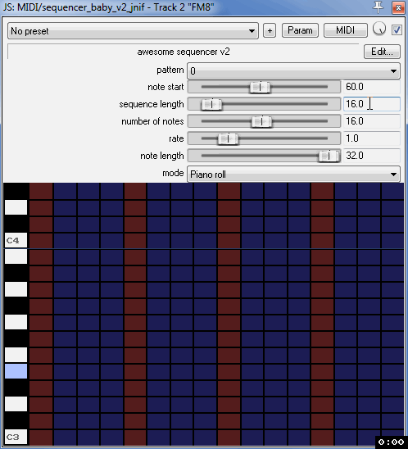Viewport: 408px width, 449px height.
Task: Click the note length slider handle
Action: click(329, 156)
